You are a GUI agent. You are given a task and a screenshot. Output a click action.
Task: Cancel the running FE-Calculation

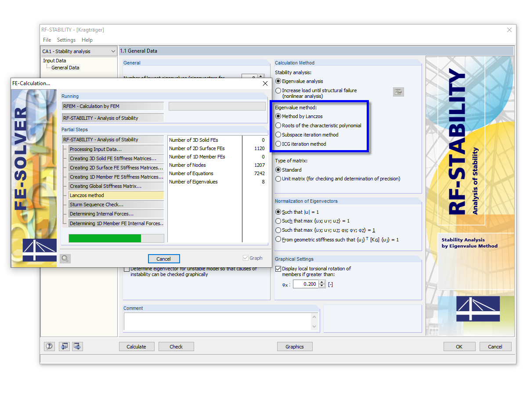tap(164, 259)
